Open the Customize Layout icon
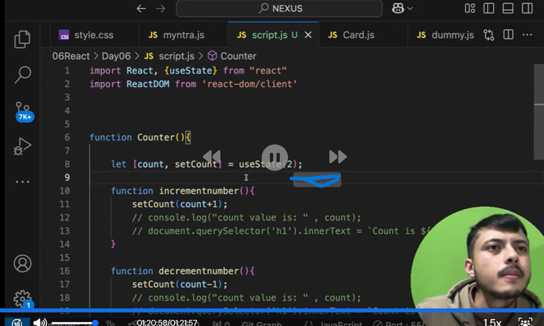Viewport: 544px width, 326px height. (470, 8)
